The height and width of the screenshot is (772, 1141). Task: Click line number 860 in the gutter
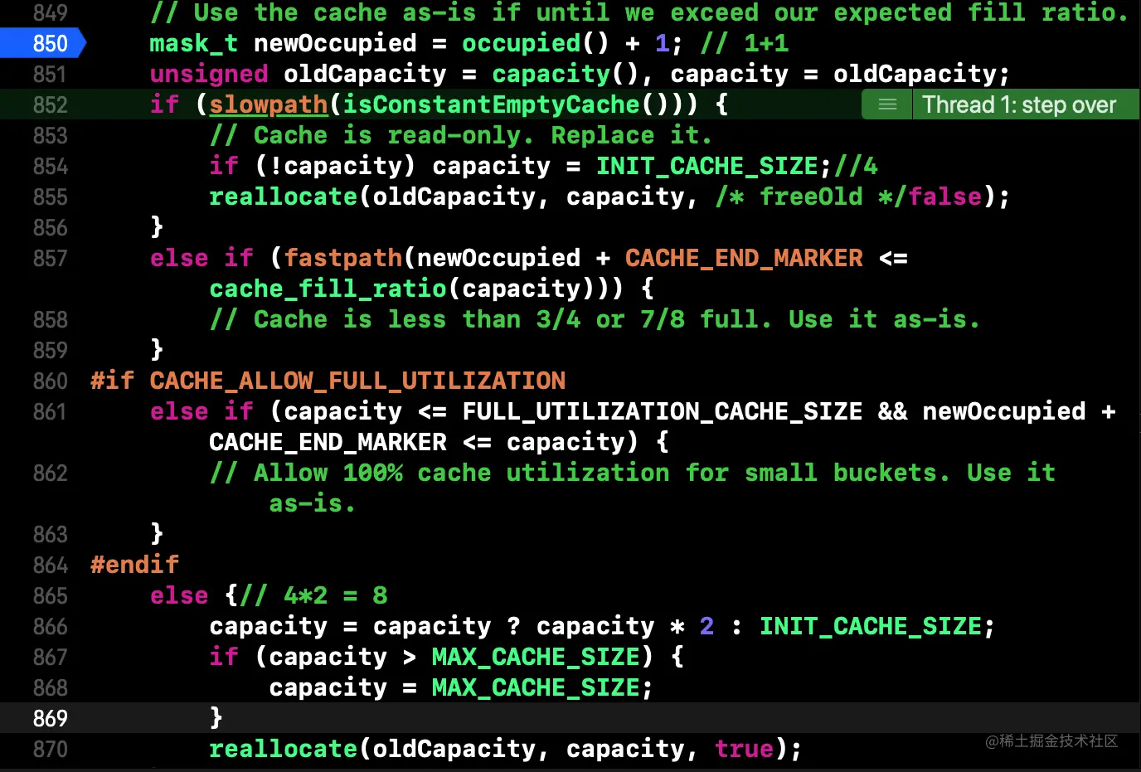[x=50, y=381]
